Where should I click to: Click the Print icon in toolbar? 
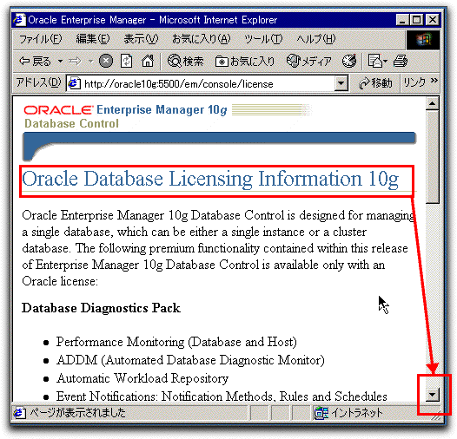click(401, 62)
